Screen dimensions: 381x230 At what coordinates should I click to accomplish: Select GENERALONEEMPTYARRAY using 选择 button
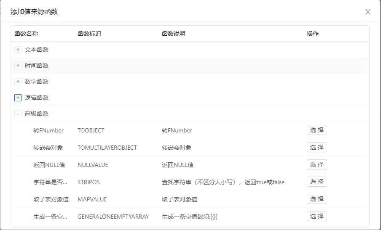tap(317, 216)
